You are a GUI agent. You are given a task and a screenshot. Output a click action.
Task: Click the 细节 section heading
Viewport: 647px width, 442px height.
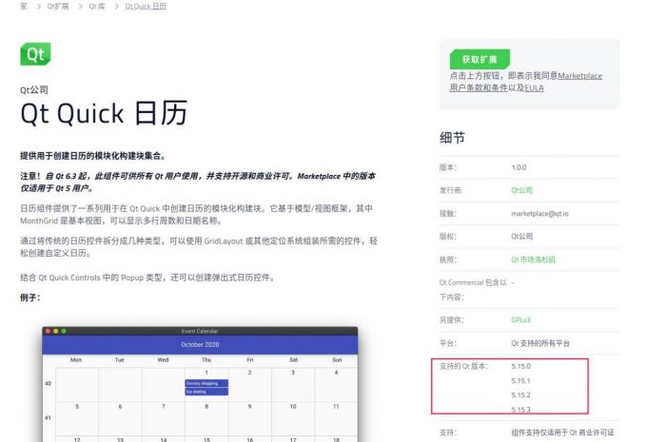(452, 137)
